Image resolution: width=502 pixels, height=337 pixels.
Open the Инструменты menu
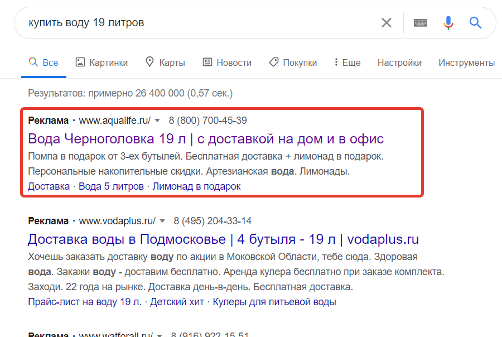(466, 62)
